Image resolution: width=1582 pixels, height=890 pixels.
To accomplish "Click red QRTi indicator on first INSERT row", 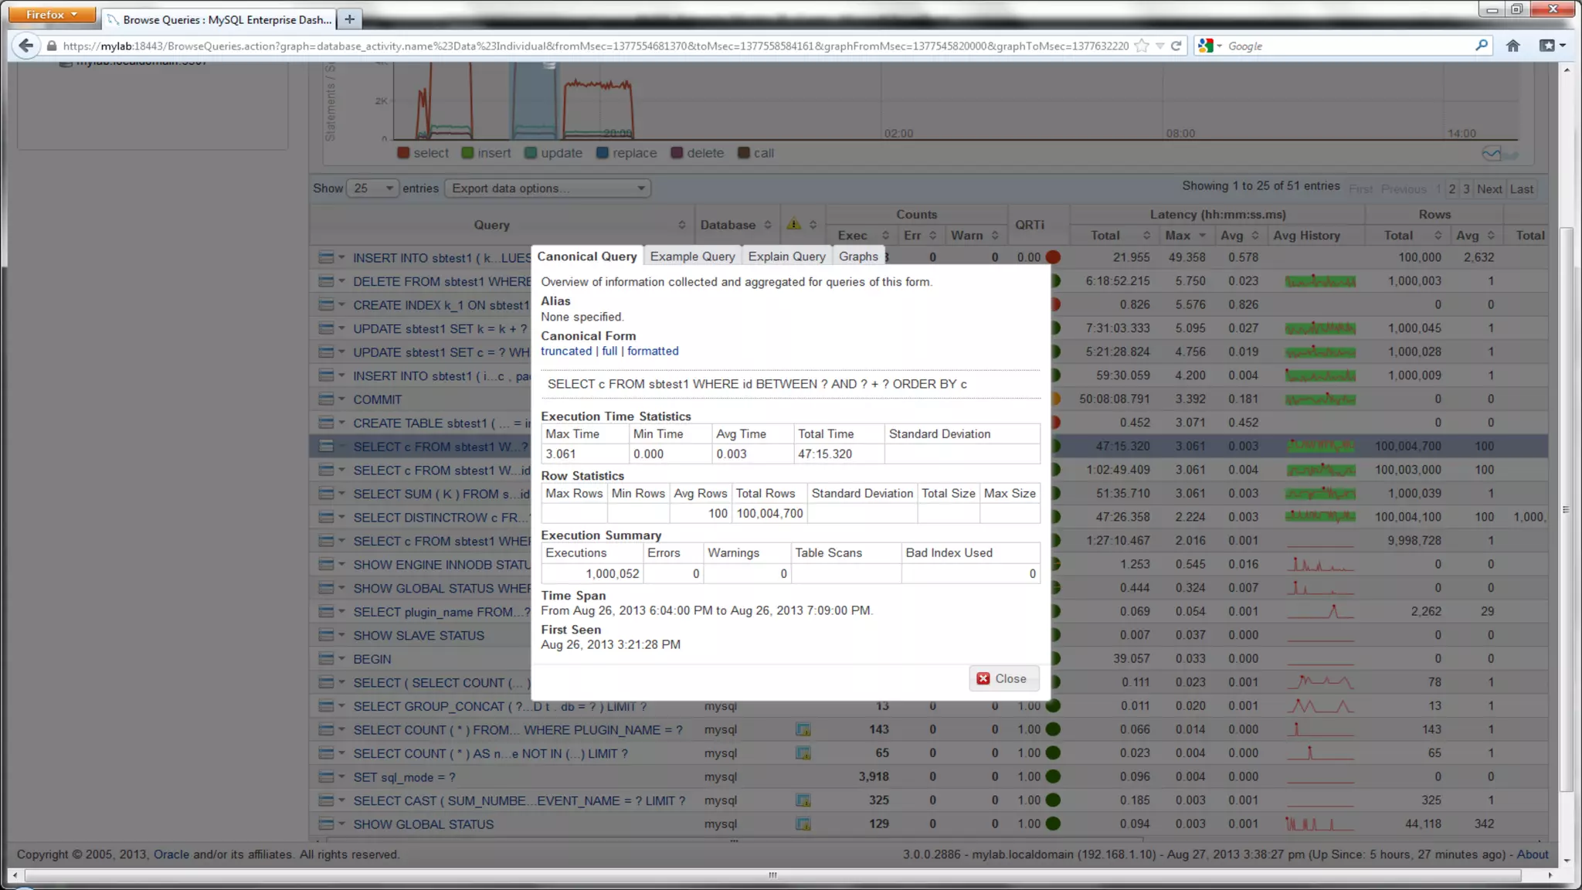I will [x=1053, y=257].
